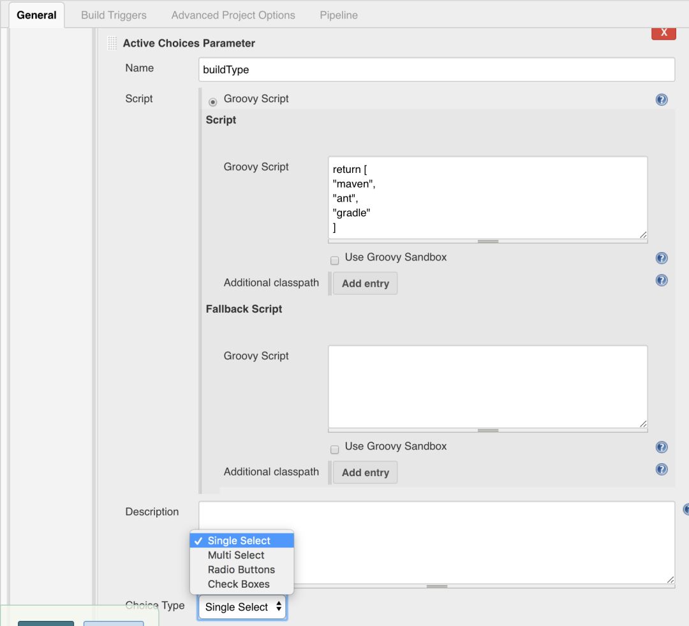Click resize corner of the main Groovy Script textarea

[x=643, y=235]
